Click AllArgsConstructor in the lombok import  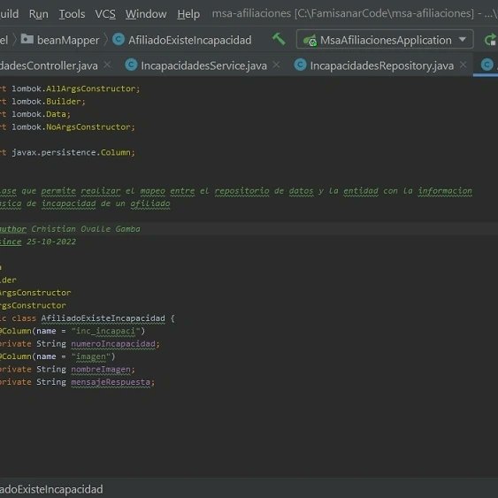tap(90, 88)
